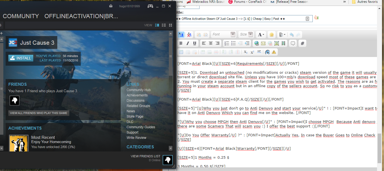This screenshot has width=384, height=171.
Task: Click the Remove Link icon
Action: coord(270,43)
